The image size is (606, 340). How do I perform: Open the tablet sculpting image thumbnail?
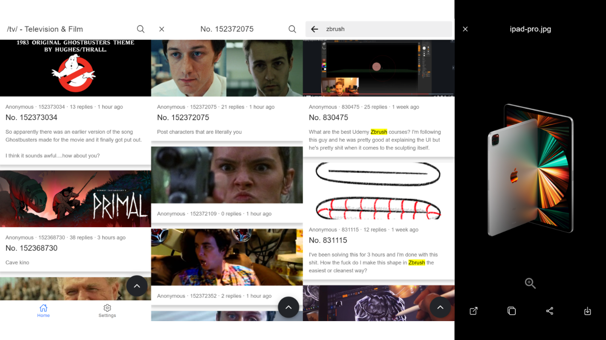[x=379, y=303]
